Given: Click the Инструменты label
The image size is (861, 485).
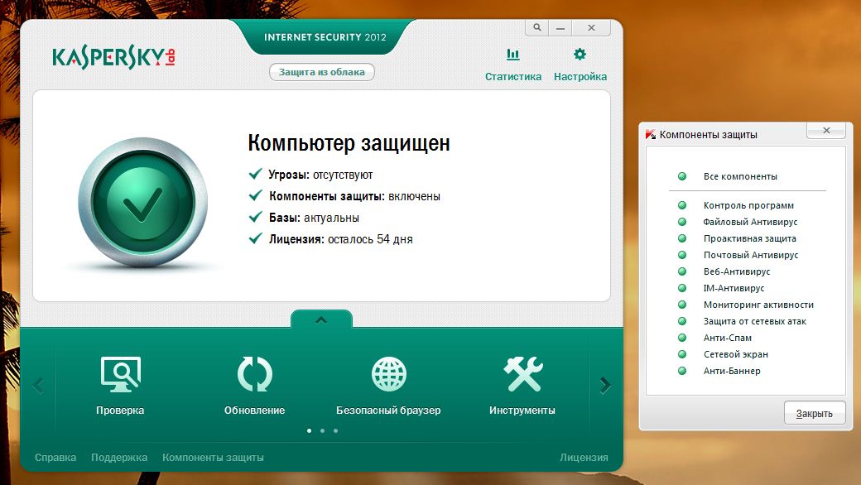Looking at the screenshot, I should tap(522, 411).
